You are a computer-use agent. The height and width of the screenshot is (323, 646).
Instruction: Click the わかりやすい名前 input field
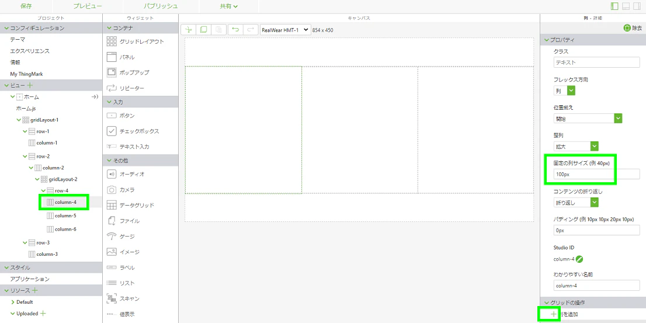pyautogui.click(x=596, y=286)
